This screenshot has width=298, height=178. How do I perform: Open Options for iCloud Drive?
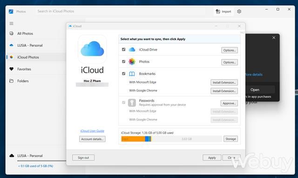[230, 51]
